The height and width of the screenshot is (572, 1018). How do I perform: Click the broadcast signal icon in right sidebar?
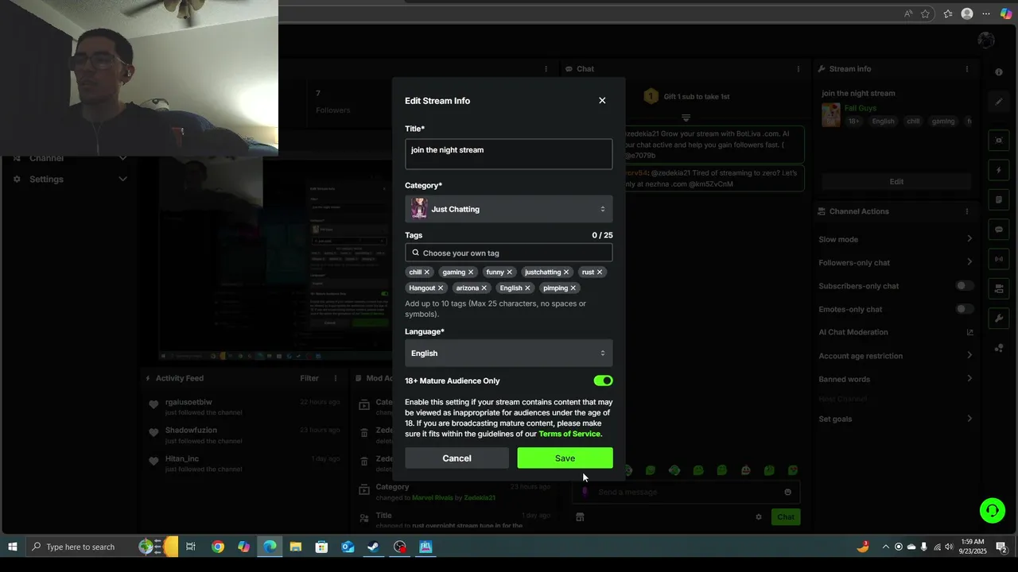coord(999,259)
